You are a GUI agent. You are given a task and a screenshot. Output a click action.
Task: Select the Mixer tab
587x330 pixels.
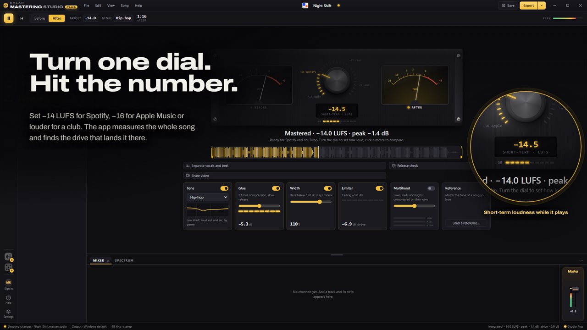tap(99, 260)
